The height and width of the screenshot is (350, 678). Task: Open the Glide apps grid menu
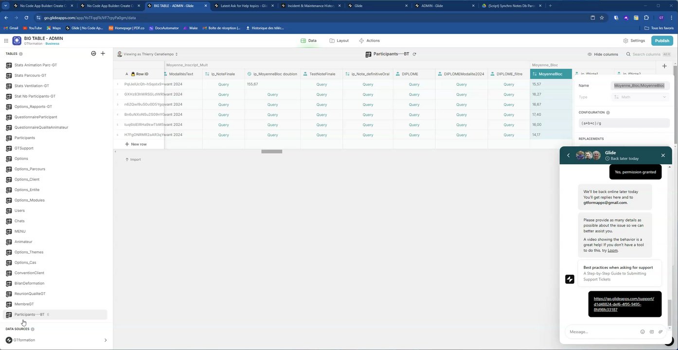[x=6, y=41]
